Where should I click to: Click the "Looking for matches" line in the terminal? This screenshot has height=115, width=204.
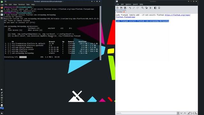(x=13, y=17)
